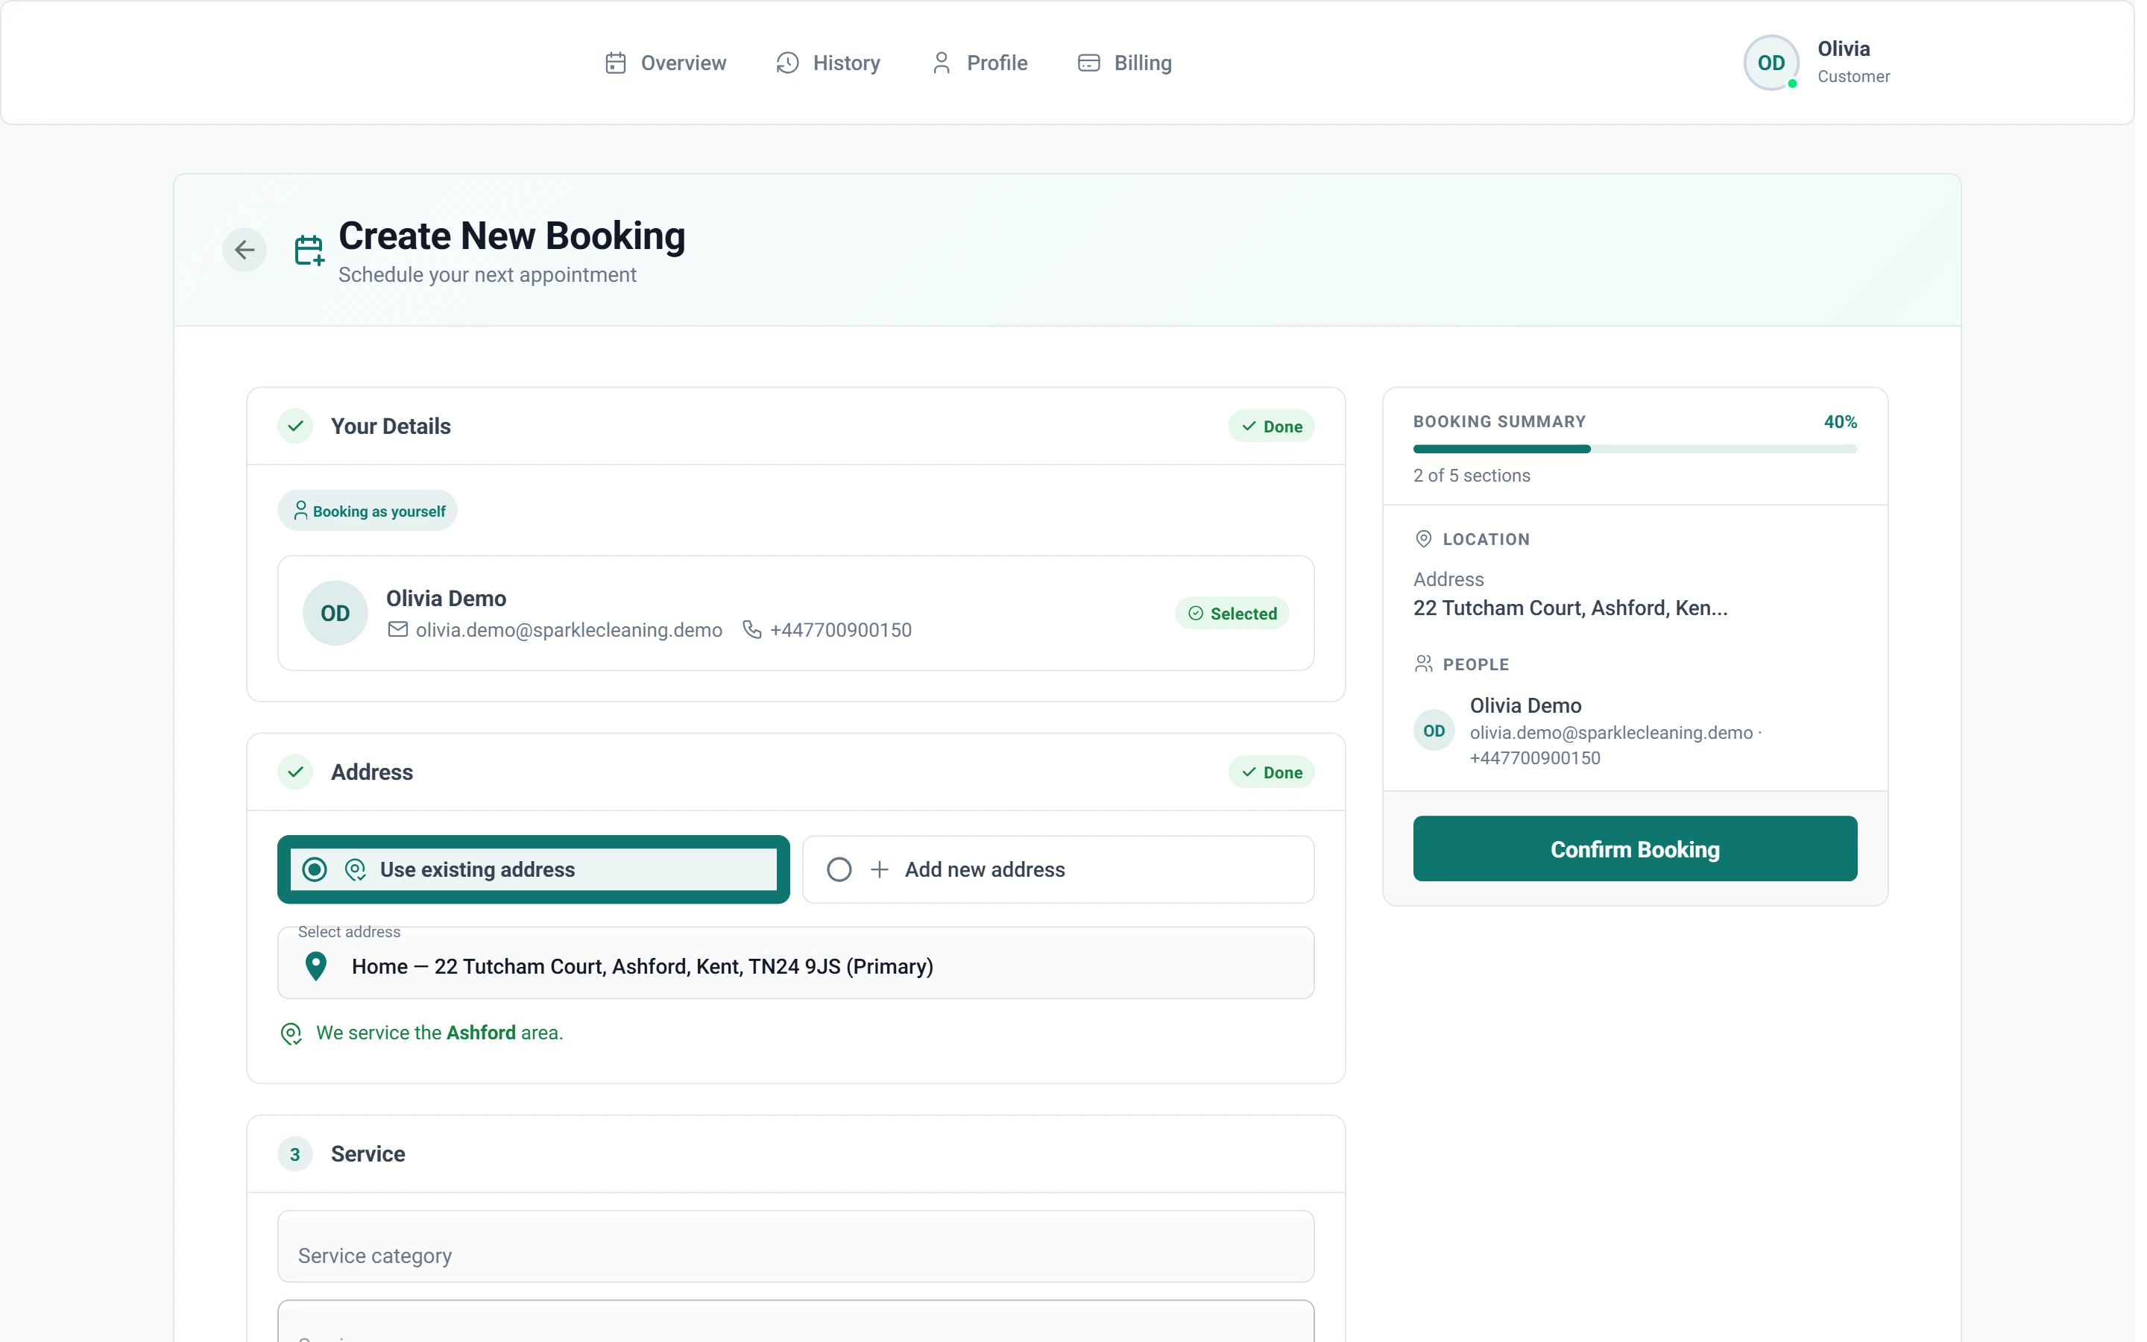Image resolution: width=2147 pixels, height=1342 pixels.
Task: Click the Done badge in Your Details
Action: [1273, 427]
